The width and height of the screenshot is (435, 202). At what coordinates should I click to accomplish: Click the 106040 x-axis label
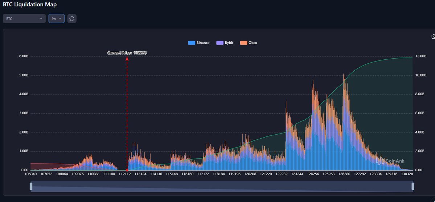30,174
